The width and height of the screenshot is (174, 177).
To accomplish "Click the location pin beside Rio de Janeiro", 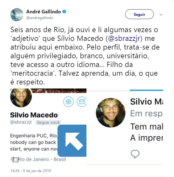I will coord(13,159).
